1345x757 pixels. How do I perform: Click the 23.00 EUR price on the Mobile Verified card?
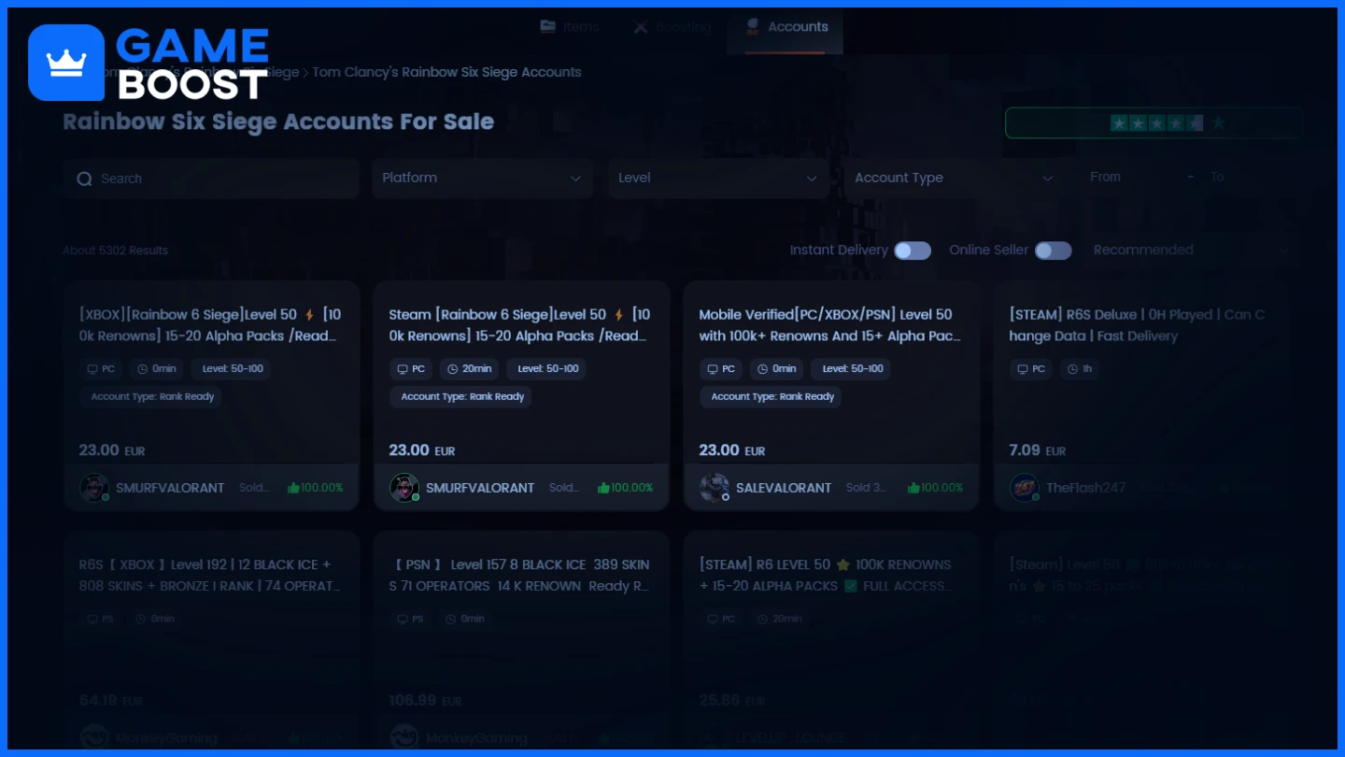tap(732, 450)
